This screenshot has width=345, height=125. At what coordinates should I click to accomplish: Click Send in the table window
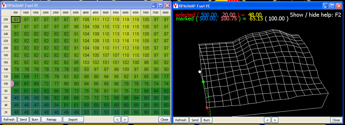23,119
